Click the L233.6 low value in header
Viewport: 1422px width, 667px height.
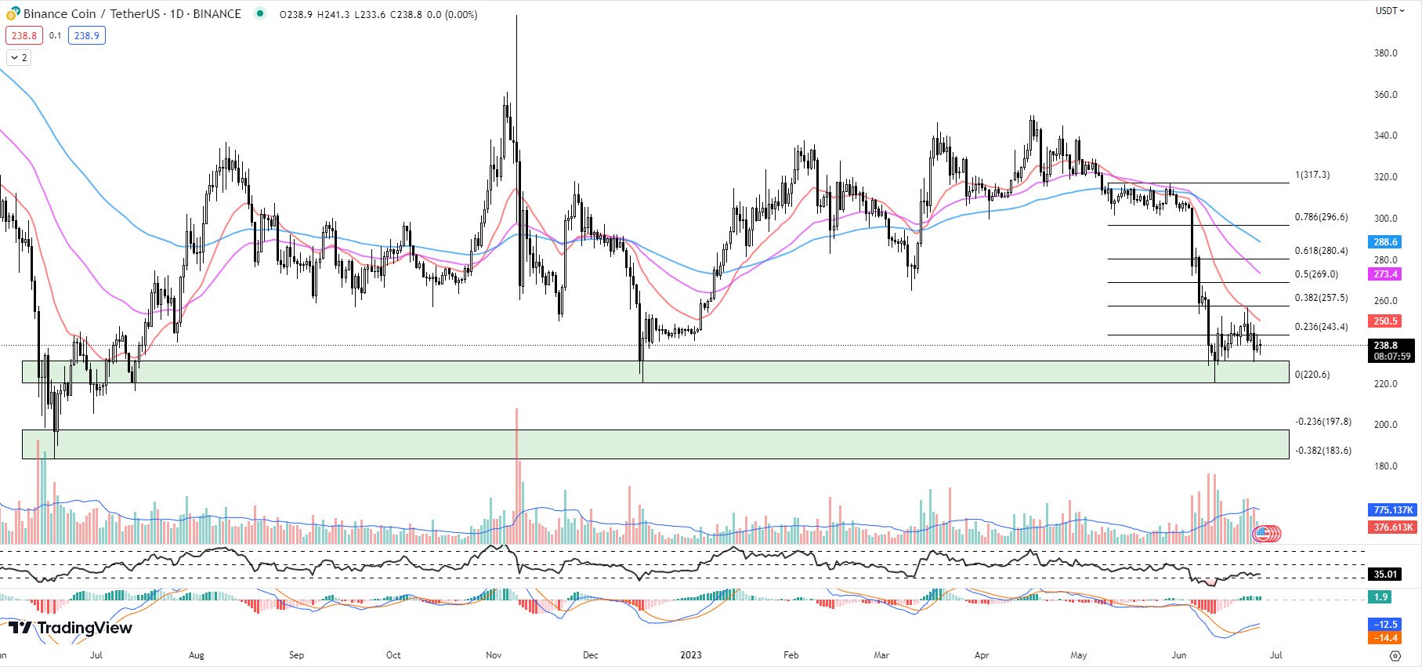coord(370,14)
